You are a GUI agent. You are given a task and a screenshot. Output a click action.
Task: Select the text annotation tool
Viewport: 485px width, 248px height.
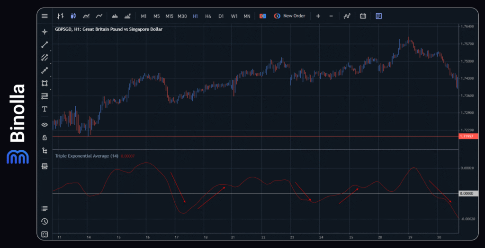[x=45, y=109]
